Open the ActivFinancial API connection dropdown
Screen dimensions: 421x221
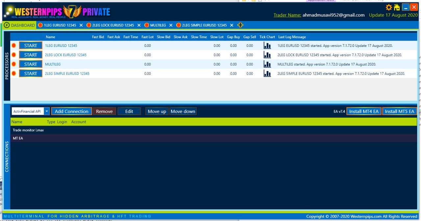pyautogui.click(x=47, y=111)
